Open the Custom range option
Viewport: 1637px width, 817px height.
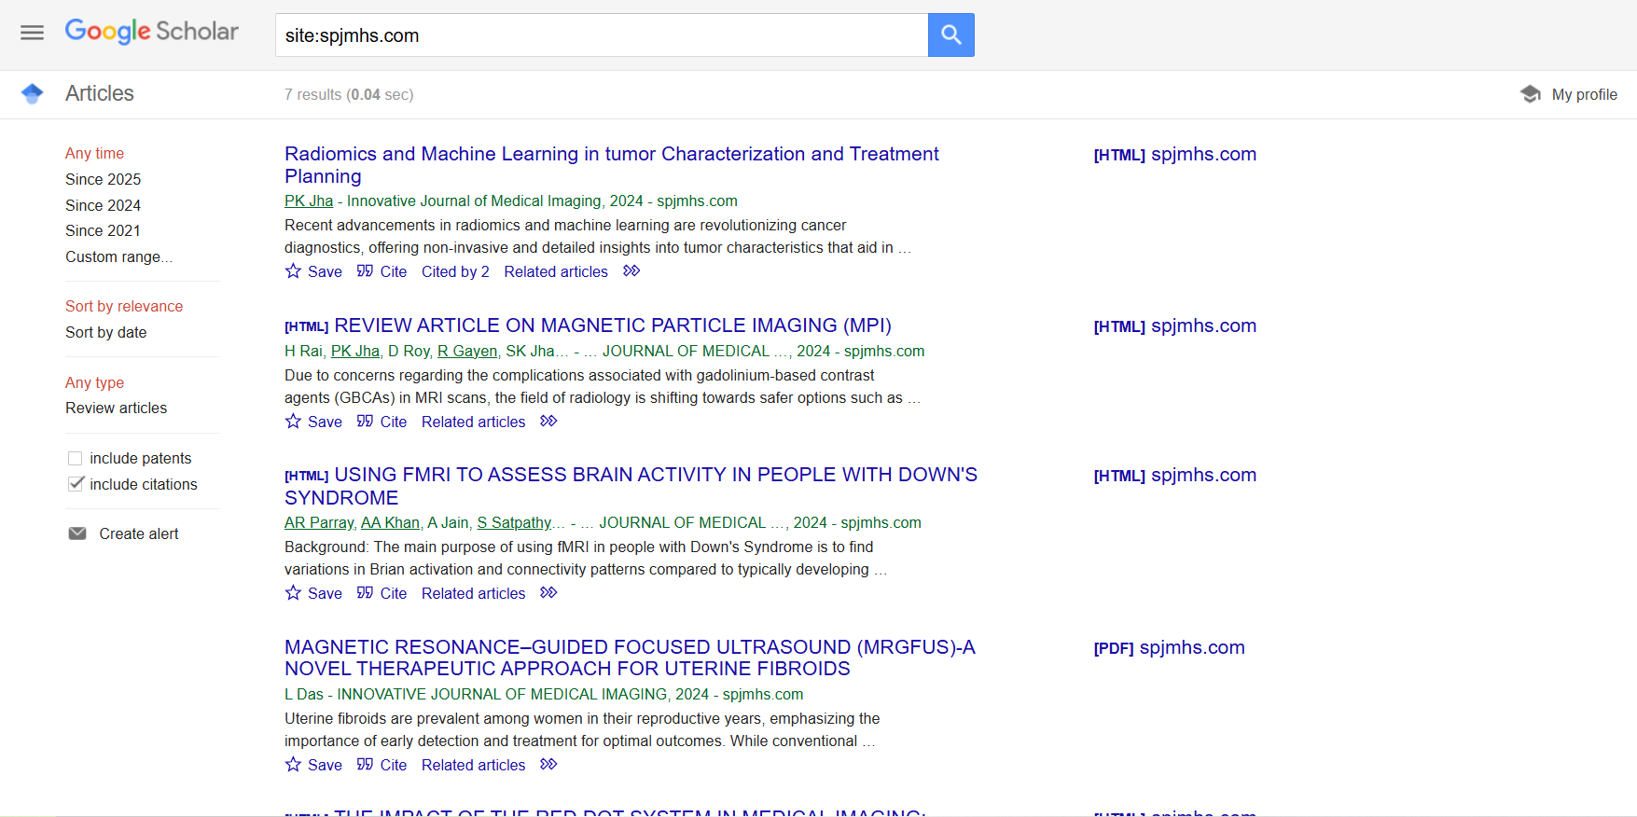click(x=118, y=256)
